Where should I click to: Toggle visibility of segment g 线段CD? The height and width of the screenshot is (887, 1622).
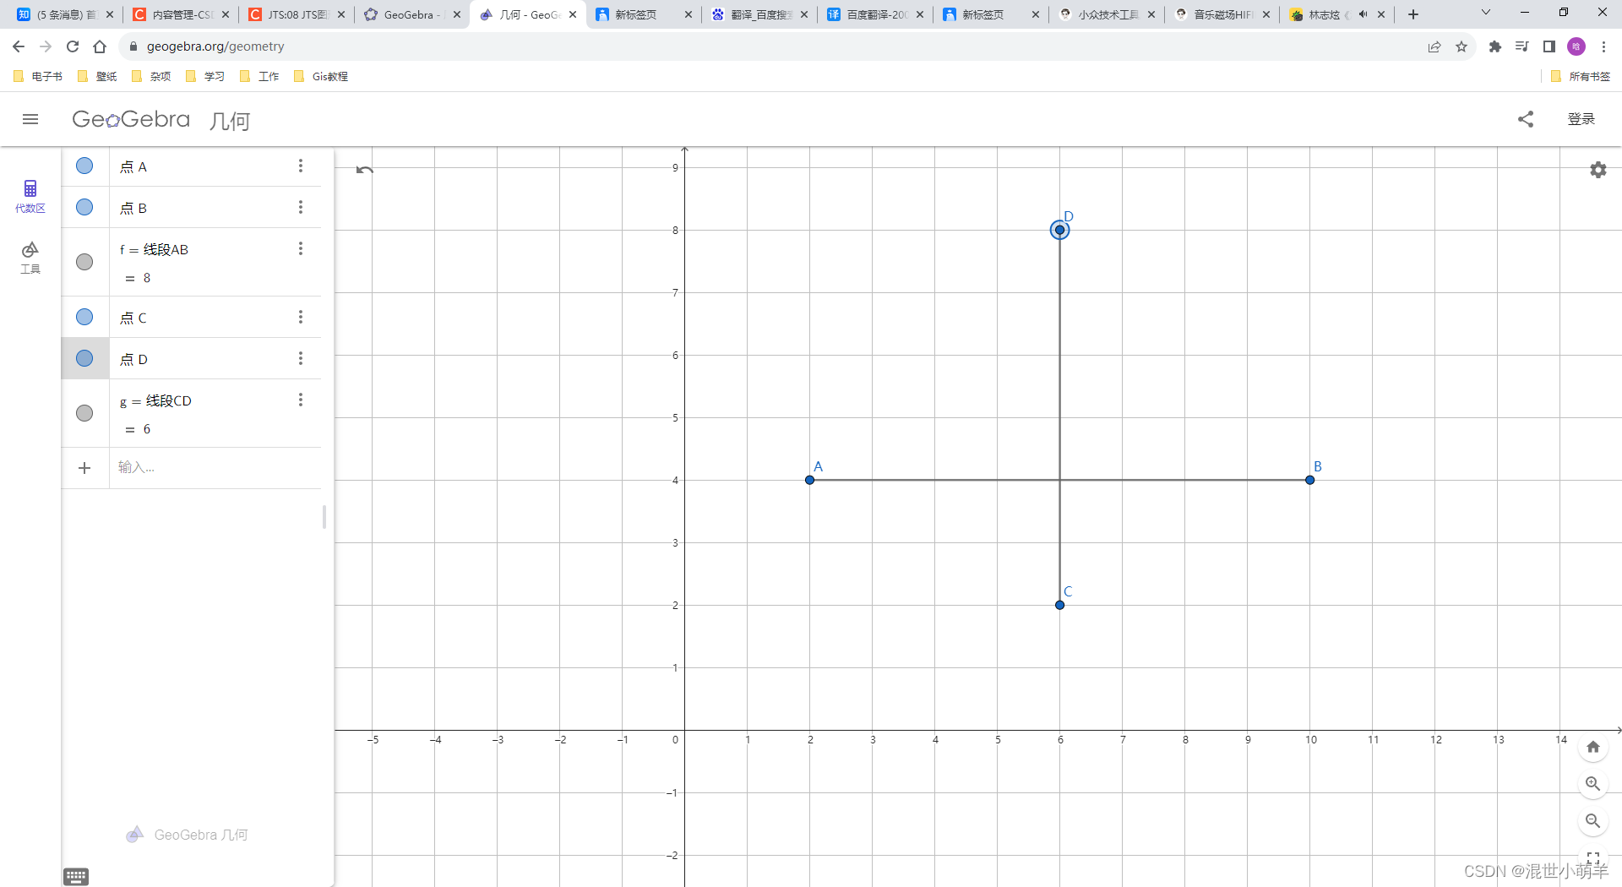84,413
